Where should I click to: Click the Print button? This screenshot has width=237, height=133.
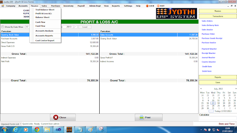tap(148, 117)
